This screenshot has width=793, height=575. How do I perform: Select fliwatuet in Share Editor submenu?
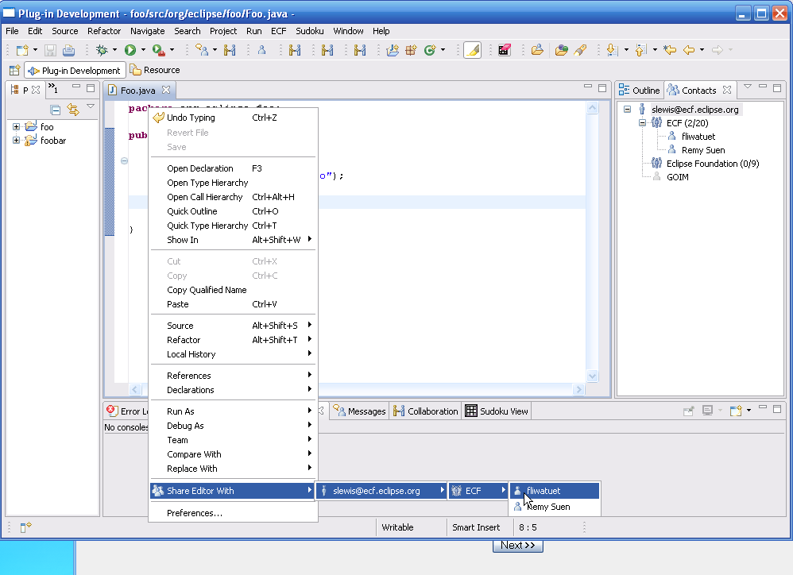pyautogui.click(x=555, y=491)
